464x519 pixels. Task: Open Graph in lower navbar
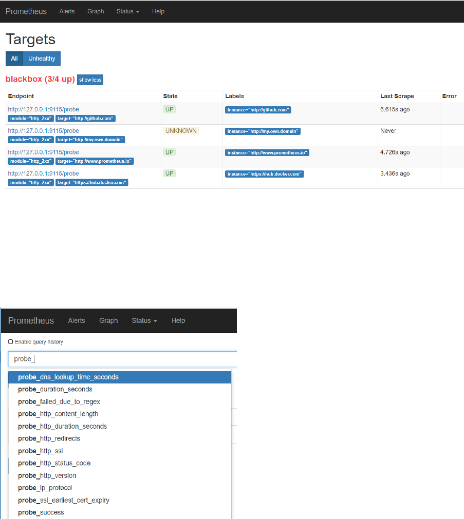point(108,320)
